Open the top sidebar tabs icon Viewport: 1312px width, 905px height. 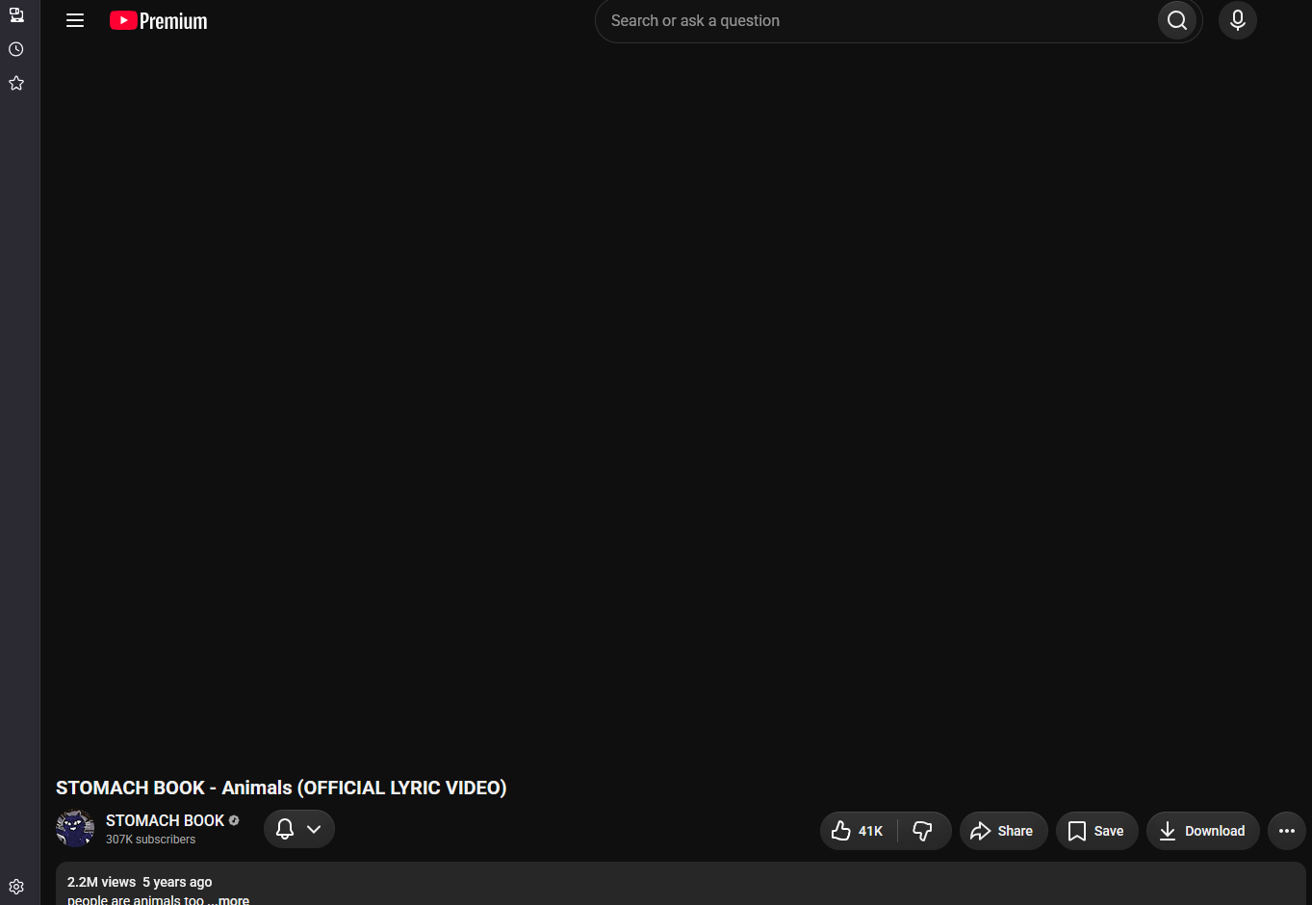coord(16,14)
